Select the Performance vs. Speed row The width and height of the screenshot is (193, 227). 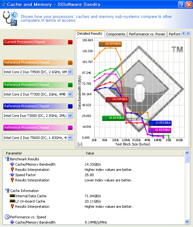pos(94,217)
